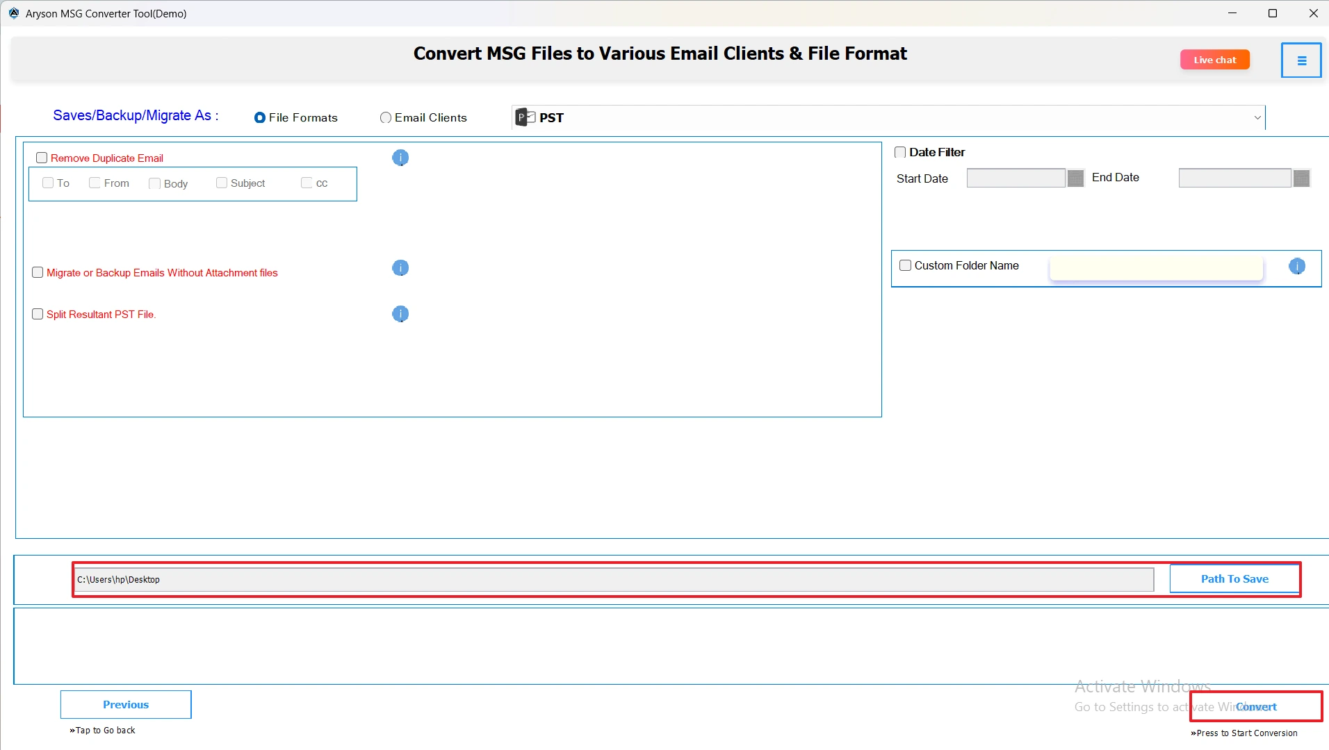1329x750 pixels.
Task: Click the info icon beside Custom Folder Name
Action: 1297,266
